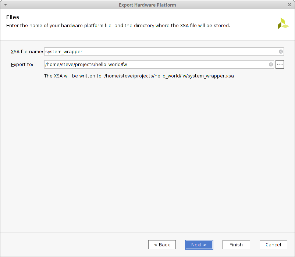The width and height of the screenshot is (295, 257).
Task: Open the directory browser with the ellipsis button
Action: coord(280,65)
